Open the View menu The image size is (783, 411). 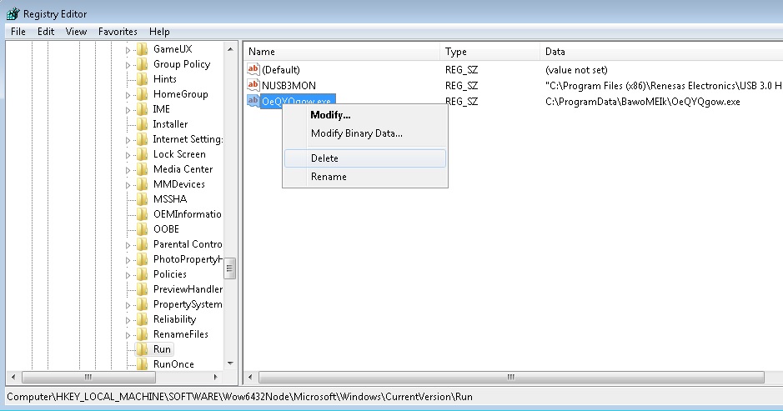coord(76,32)
